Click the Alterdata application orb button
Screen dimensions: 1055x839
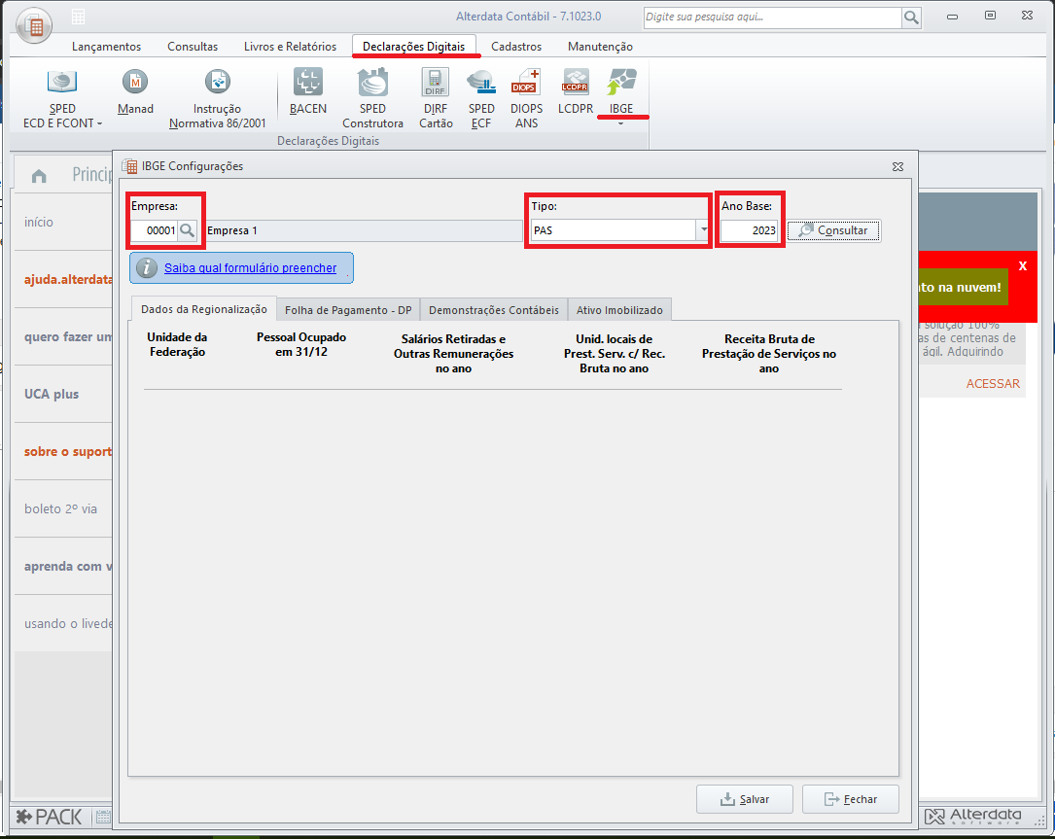coord(34,26)
